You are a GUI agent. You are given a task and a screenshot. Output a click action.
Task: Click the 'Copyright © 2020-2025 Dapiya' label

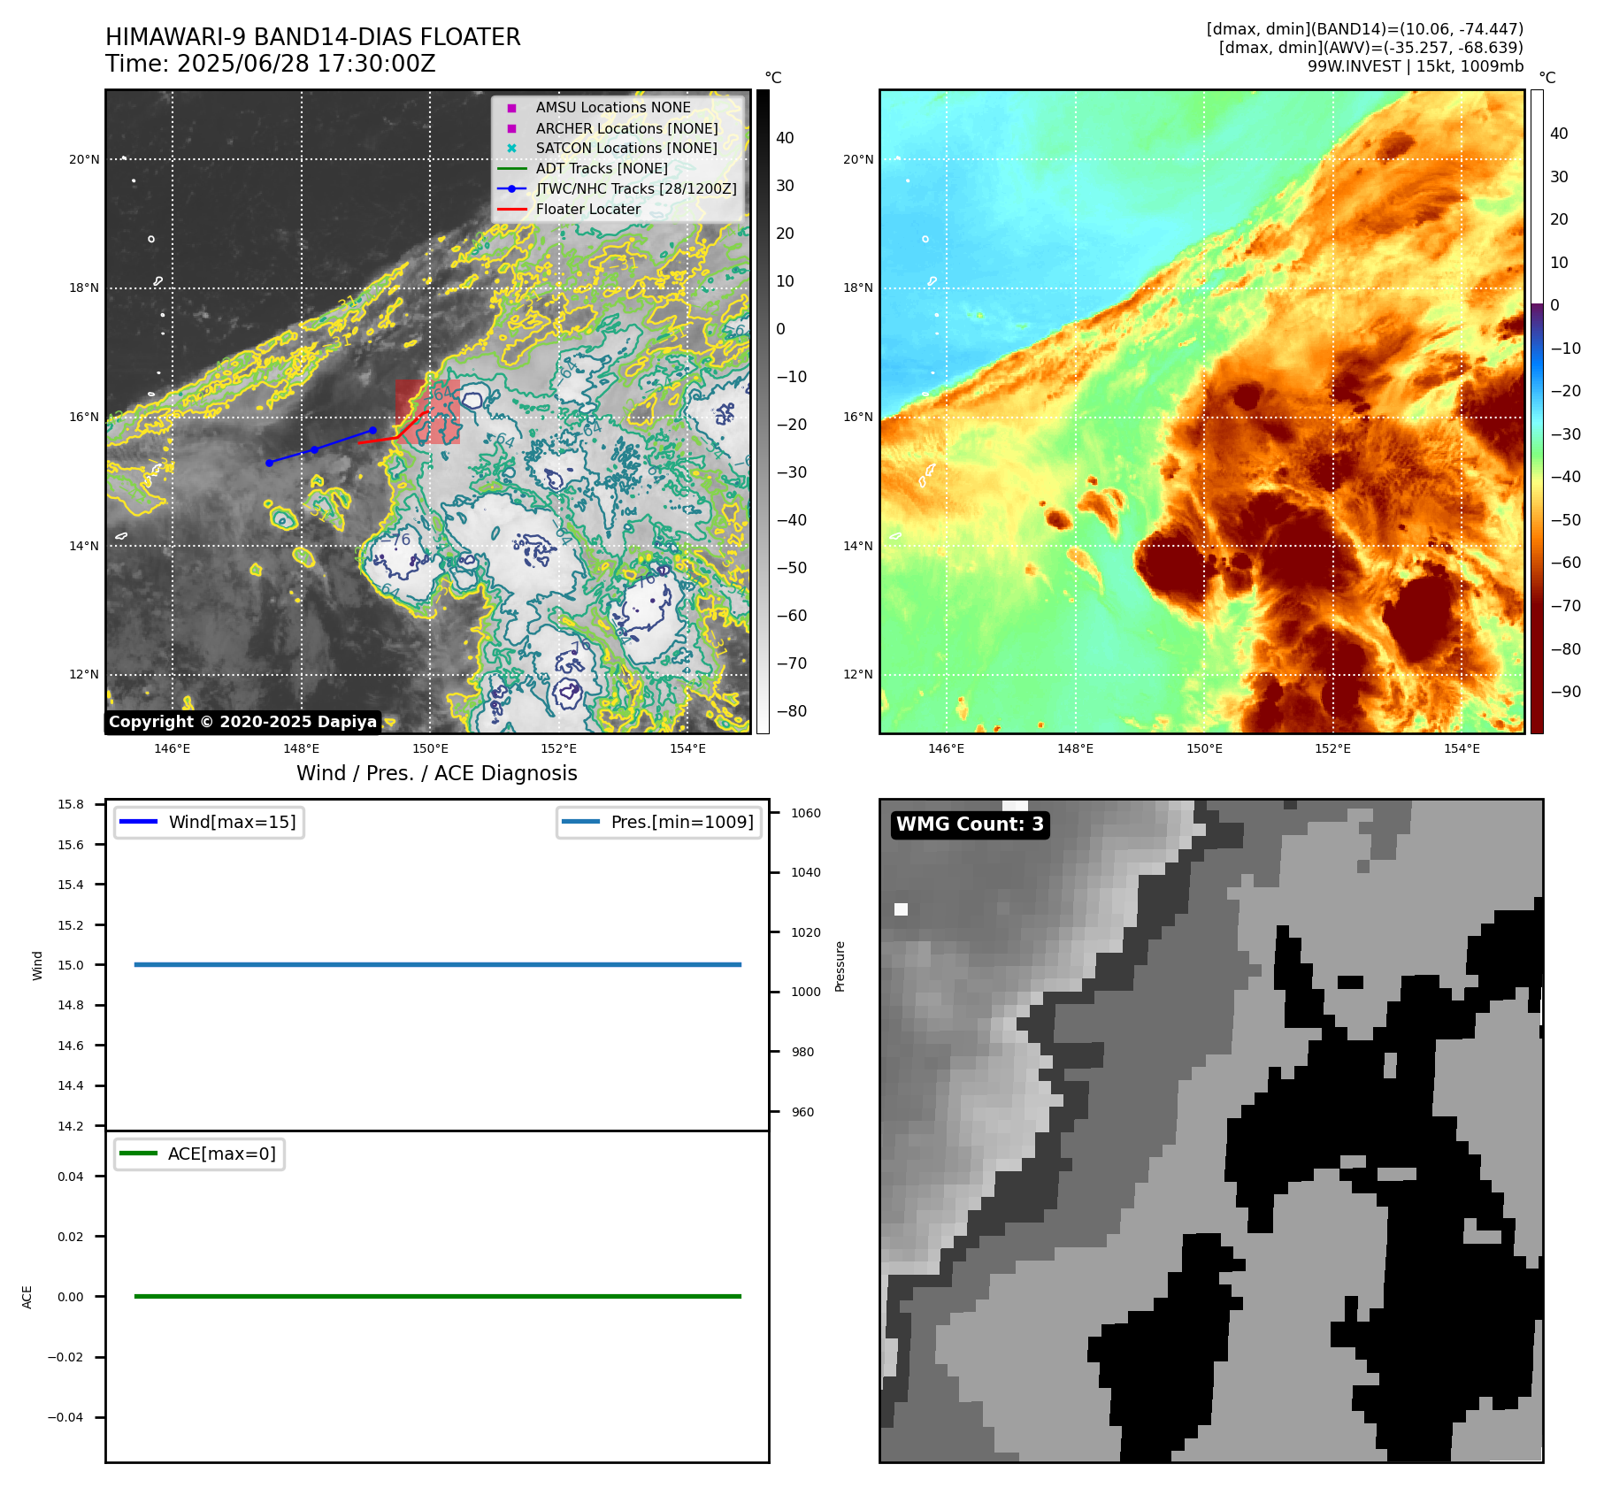243,722
